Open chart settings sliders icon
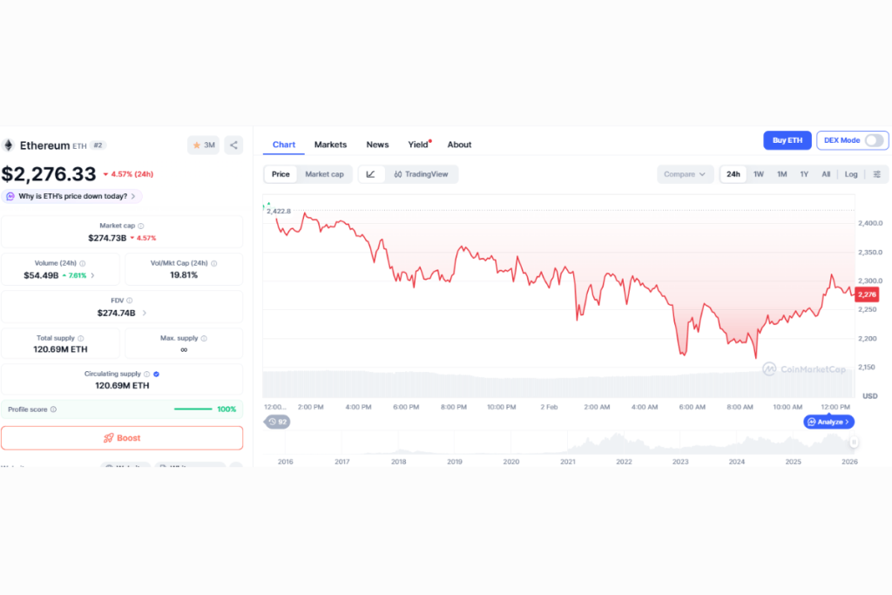Image resolution: width=892 pixels, height=595 pixels. tap(876, 174)
